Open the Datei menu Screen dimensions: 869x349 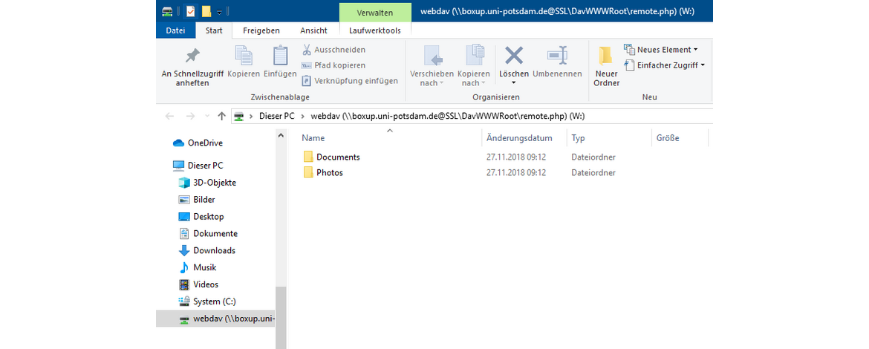point(175,30)
